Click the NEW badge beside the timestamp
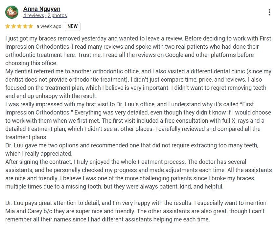The height and width of the screenshot is (229, 277). pyautogui.click(x=73, y=26)
